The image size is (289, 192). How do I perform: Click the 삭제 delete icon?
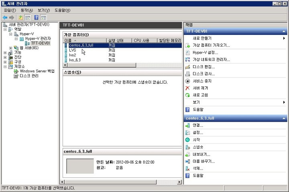tap(187, 168)
